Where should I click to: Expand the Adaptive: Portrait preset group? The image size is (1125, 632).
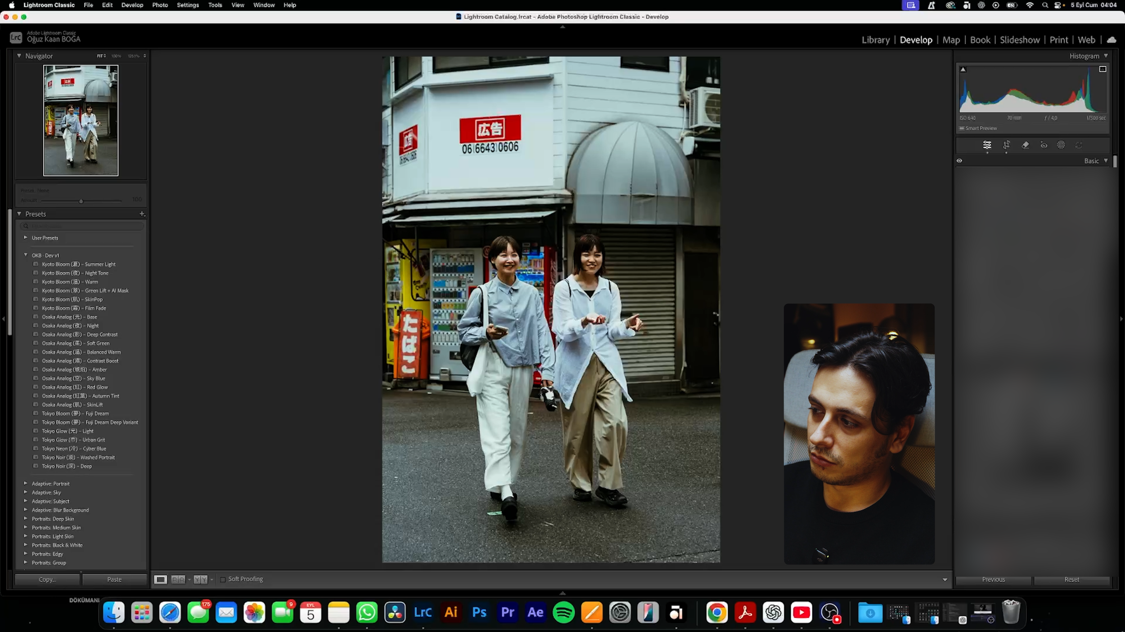(26, 483)
